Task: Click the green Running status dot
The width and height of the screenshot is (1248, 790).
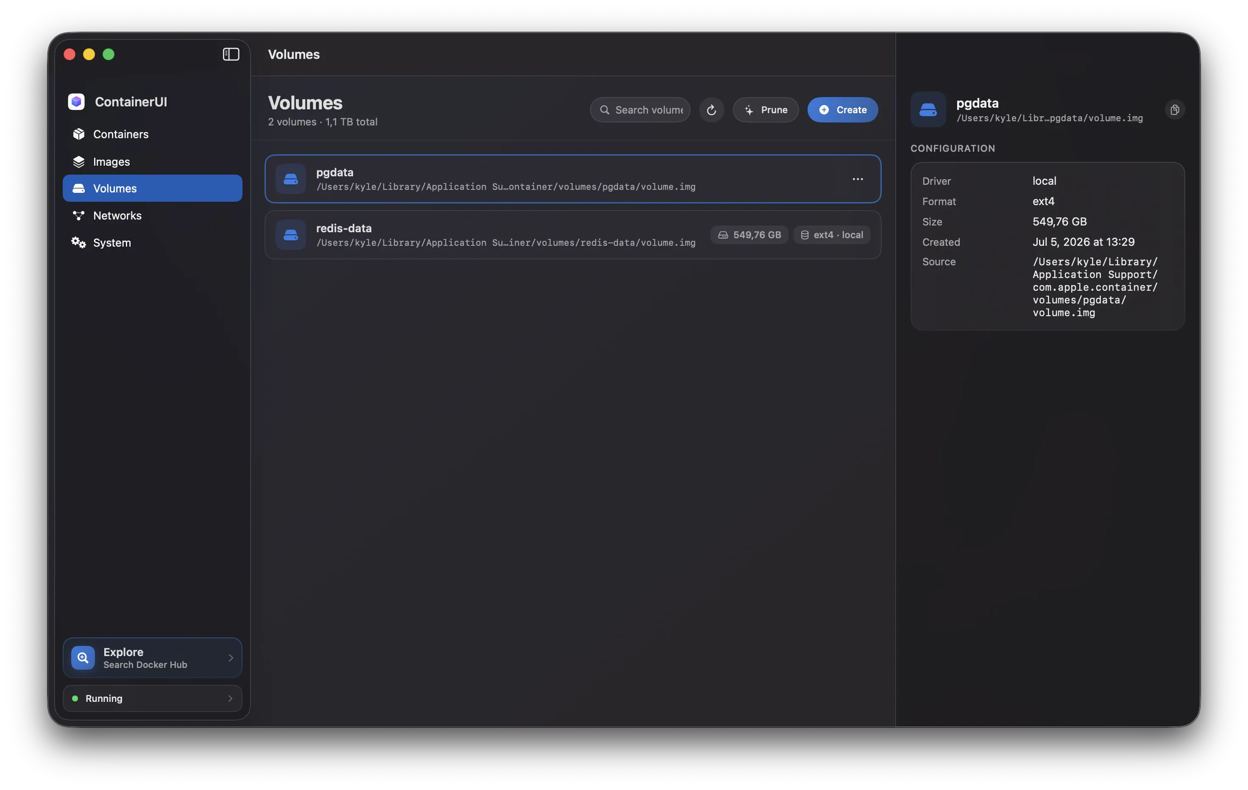Action: coord(75,698)
